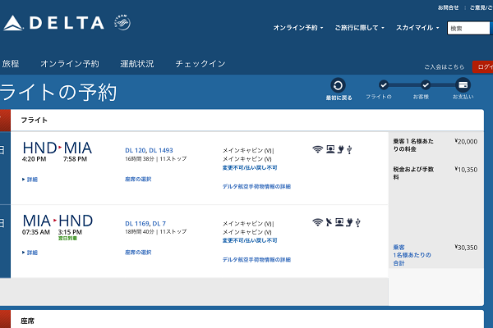
Task: Open the スカイマイル dropdown menu
Action: pyautogui.click(x=417, y=28)
